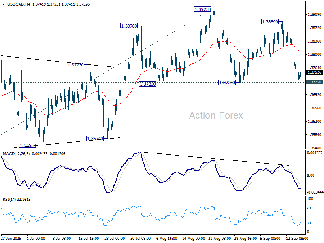Select the 1.35740 low price label
The image size is (324, 243).
(95, 139)
